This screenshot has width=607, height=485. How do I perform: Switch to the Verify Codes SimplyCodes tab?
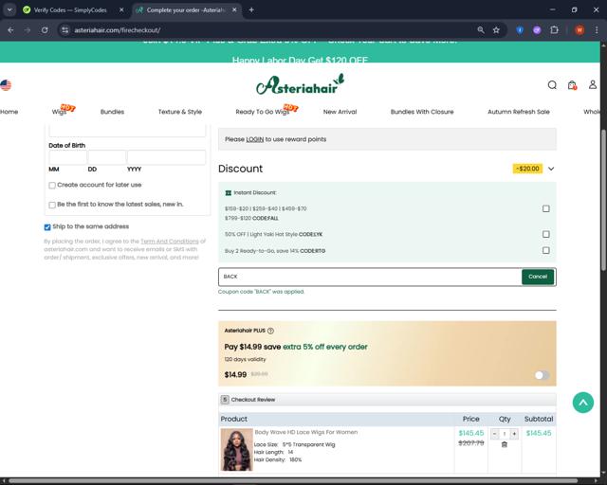[70, 10]
